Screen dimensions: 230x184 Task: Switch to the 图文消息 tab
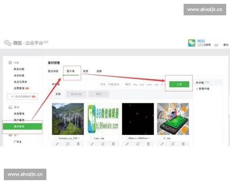pyautogui.click(x=53, y=71)
